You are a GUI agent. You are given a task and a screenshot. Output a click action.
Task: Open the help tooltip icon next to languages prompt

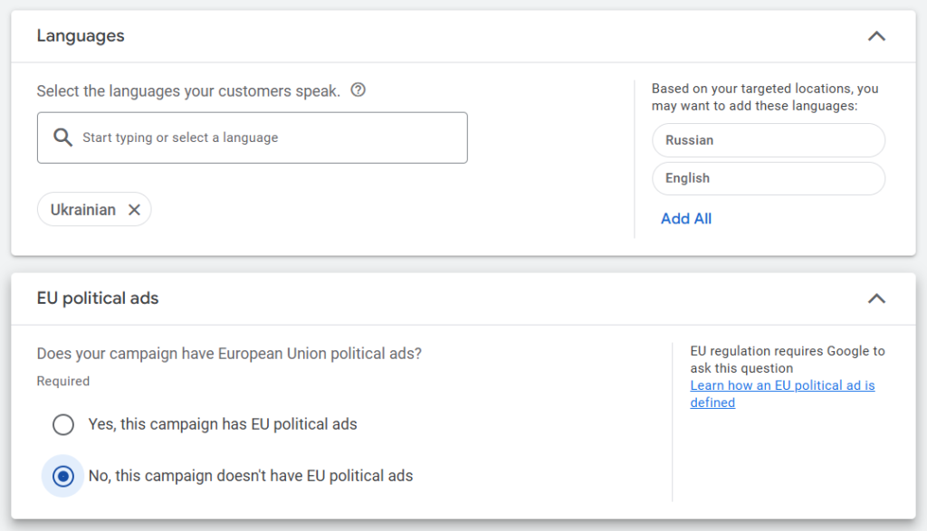point(358,90)
